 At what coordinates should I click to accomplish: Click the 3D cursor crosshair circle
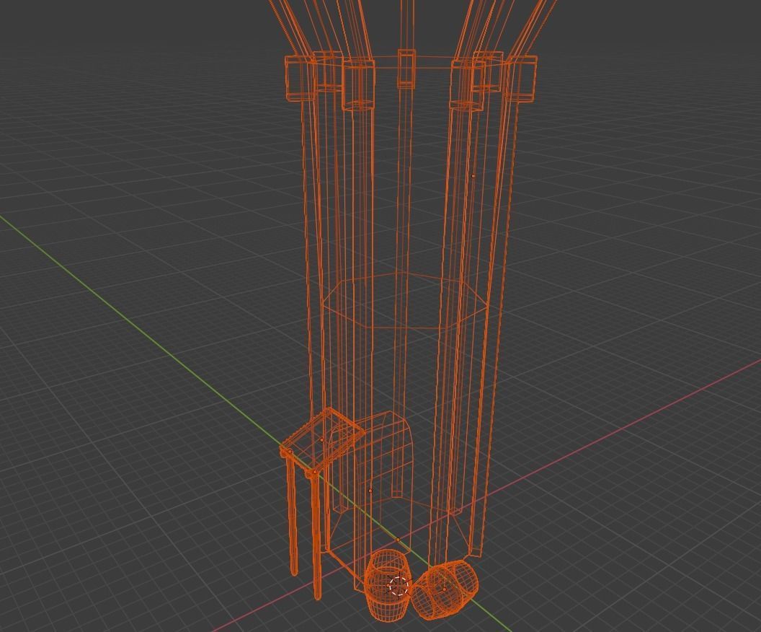[399, 587]
